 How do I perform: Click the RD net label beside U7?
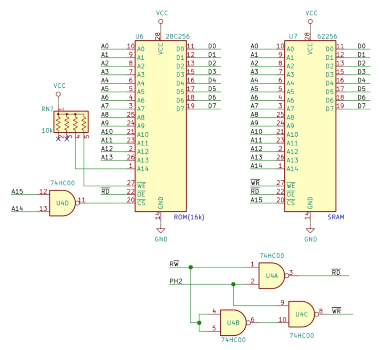(x=255, y=191)
